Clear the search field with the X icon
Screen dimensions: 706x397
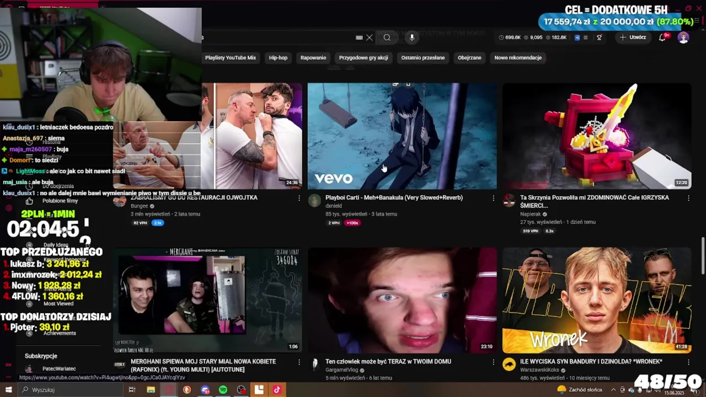tap(370, 37)
